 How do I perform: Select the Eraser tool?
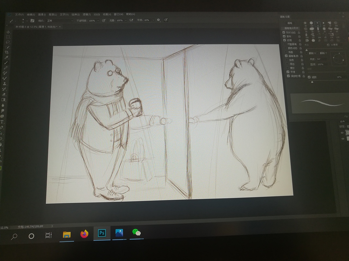[4, 94]
